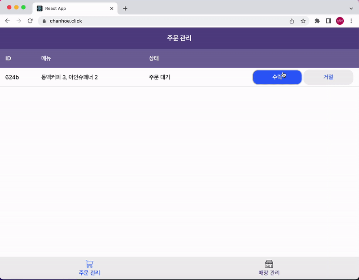Click the lock icon in address bar

44,21
